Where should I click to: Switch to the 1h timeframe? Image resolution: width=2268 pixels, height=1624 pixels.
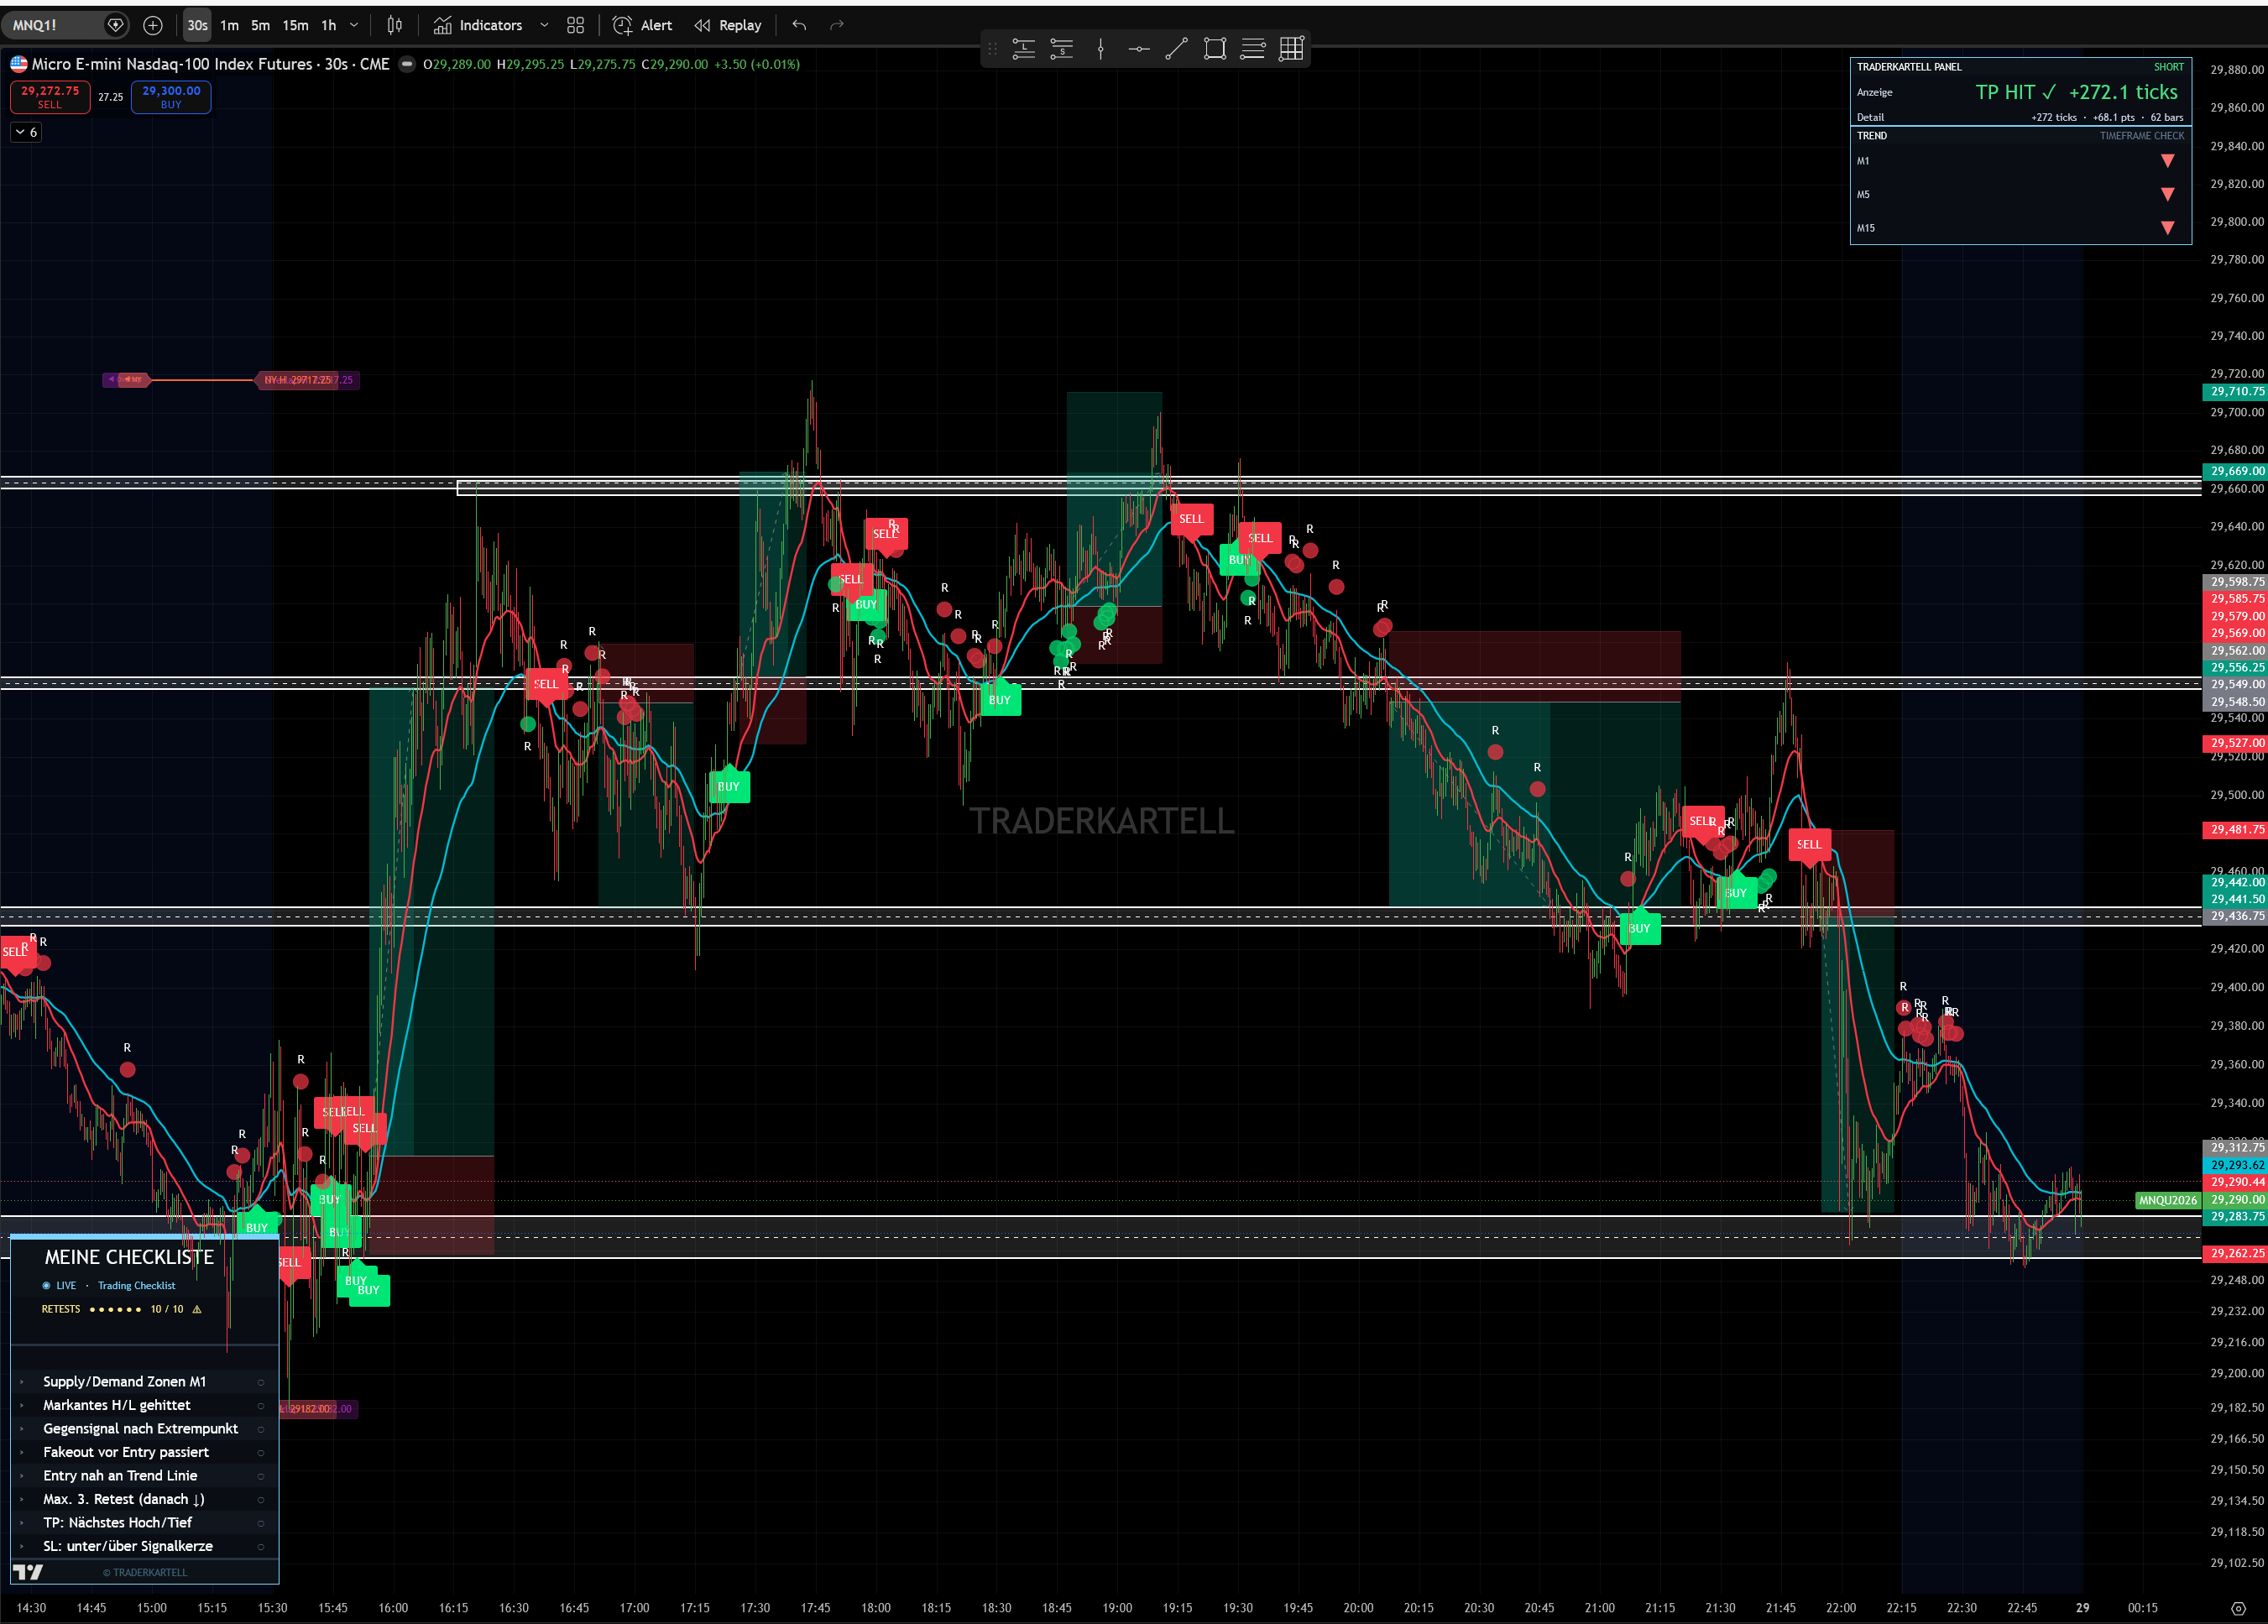tap(328, 25)
